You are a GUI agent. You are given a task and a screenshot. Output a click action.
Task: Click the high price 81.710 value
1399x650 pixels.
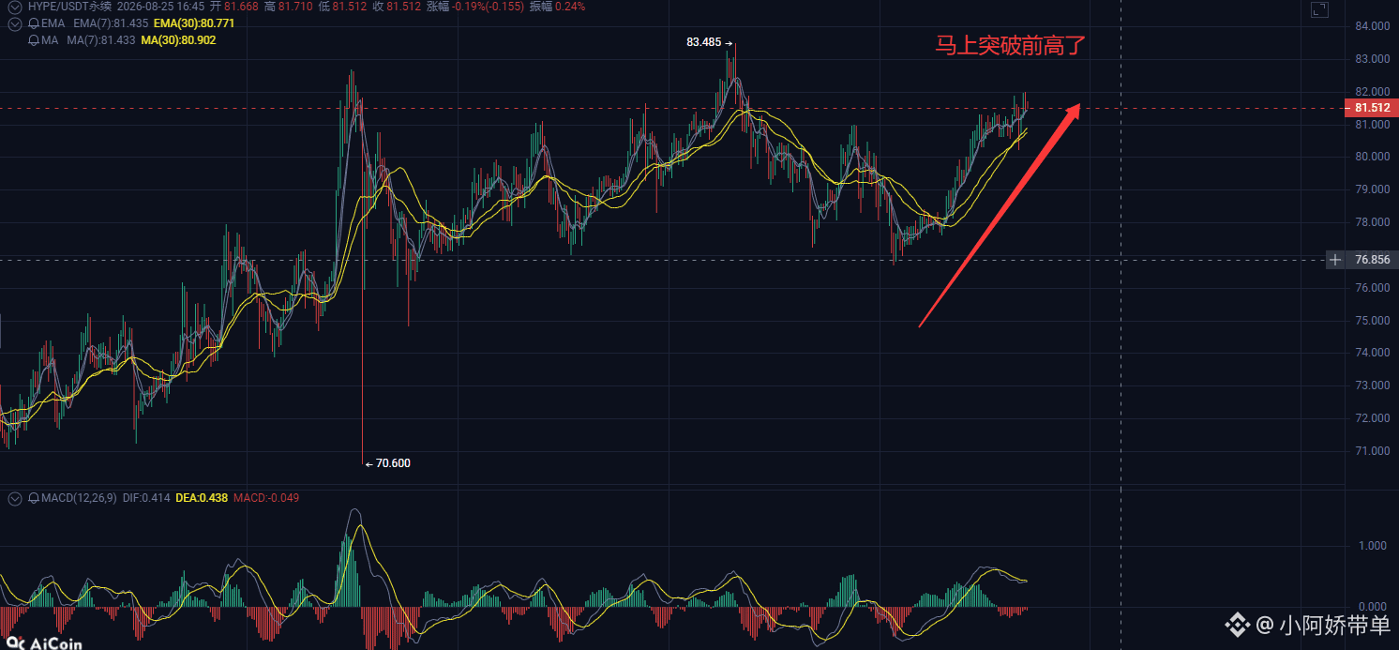pos(296,7)
